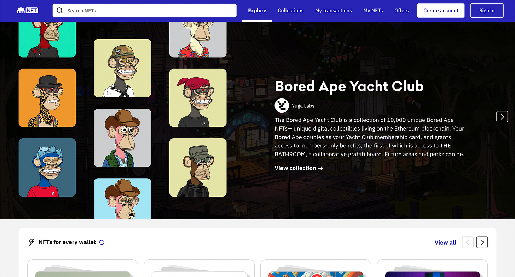Click View collection link

click(x=299, y=168)
